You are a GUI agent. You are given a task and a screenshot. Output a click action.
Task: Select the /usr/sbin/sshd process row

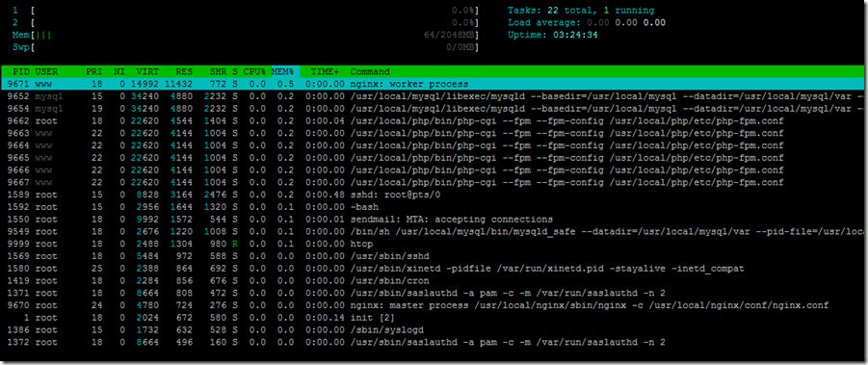(434, 256)
